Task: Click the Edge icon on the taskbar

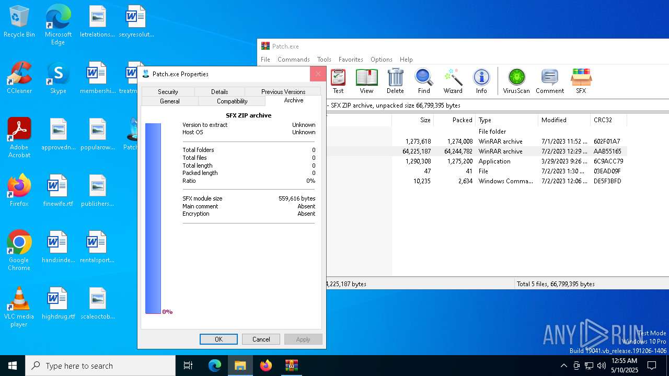Action: 215,366
